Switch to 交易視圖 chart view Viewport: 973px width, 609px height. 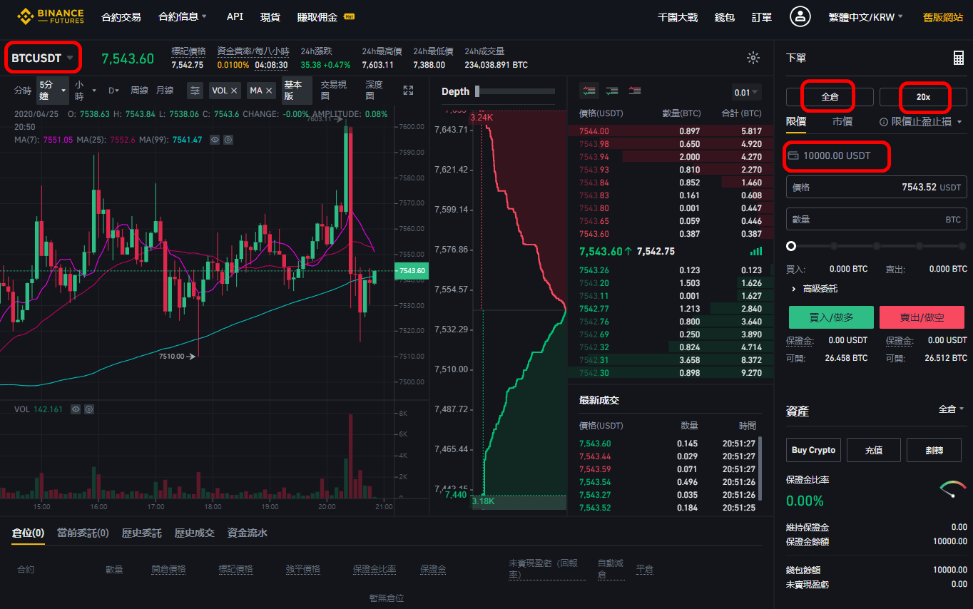pyautogui.click(x=334, y=91)
